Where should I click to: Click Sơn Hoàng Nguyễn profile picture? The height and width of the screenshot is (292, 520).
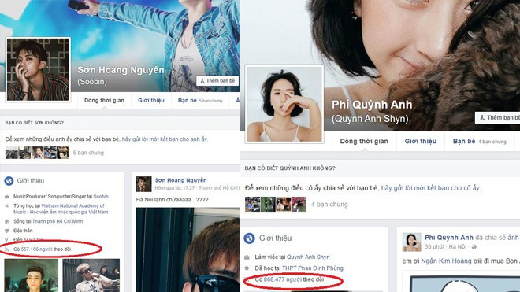pyautogui.click(x=38, y=69)
